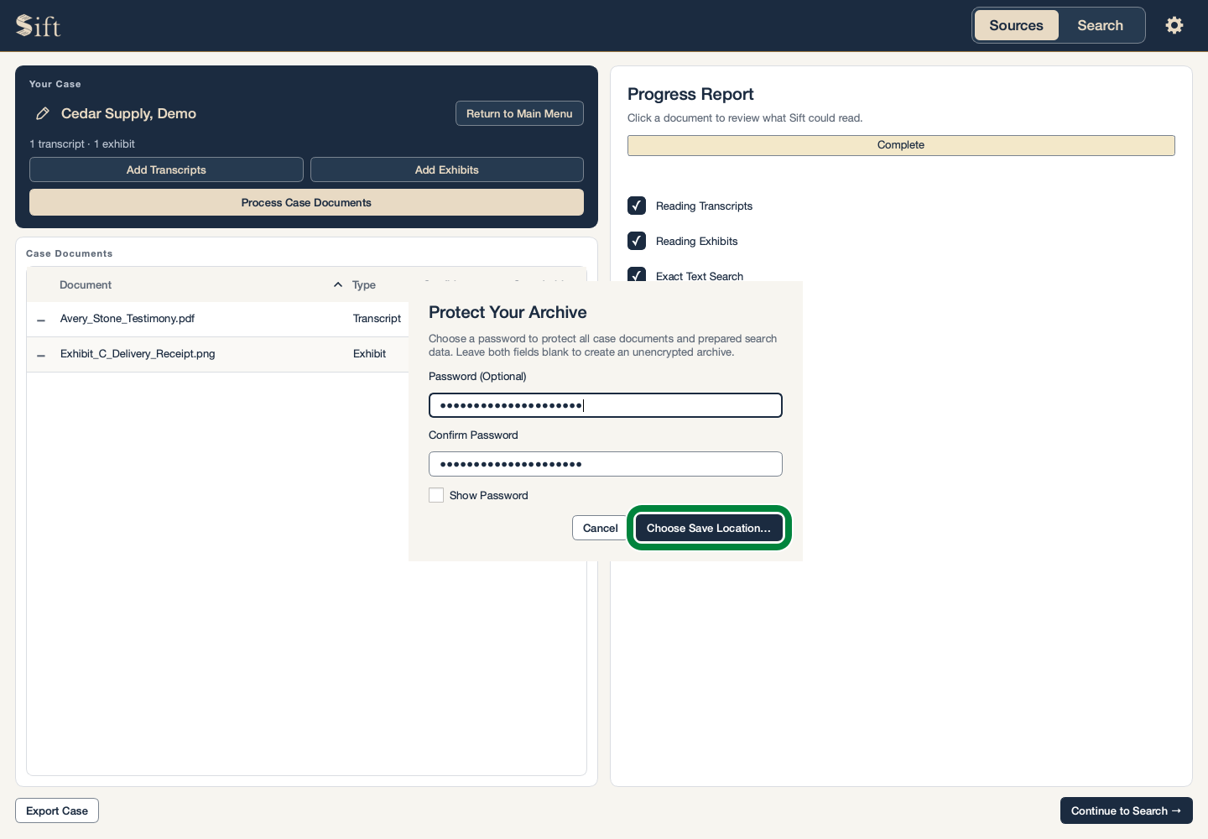Remove Avery_Stone_Testimony.pdf with its minus icon
1208x839 pixels.
(41, 320)
